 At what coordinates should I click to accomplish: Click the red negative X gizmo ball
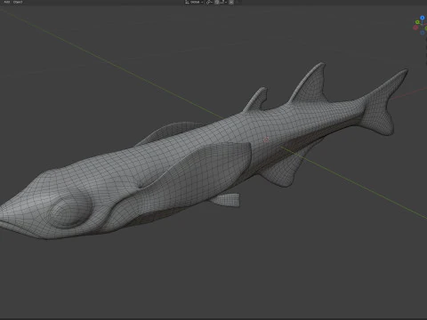click(415, 28)
